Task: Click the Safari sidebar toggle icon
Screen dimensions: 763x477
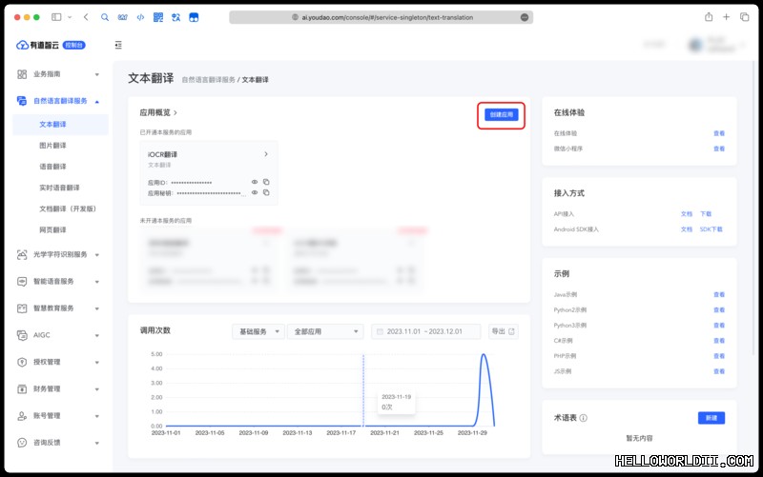Action: (56, 17)
